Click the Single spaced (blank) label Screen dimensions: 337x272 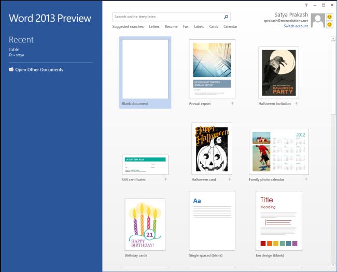tap(206, 255)
